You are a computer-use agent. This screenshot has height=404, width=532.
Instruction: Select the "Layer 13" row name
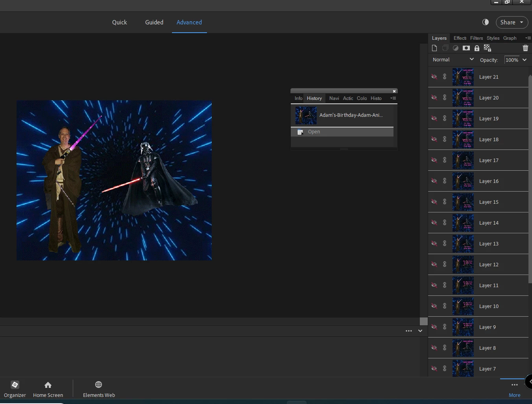489,244
